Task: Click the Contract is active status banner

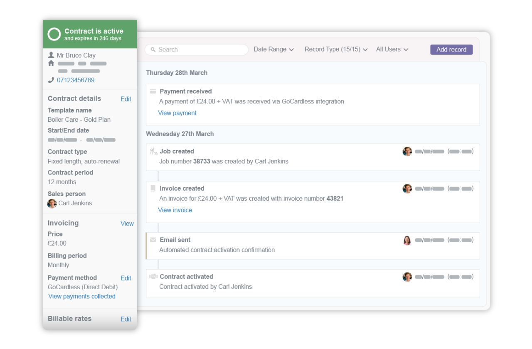Action: 90,34
